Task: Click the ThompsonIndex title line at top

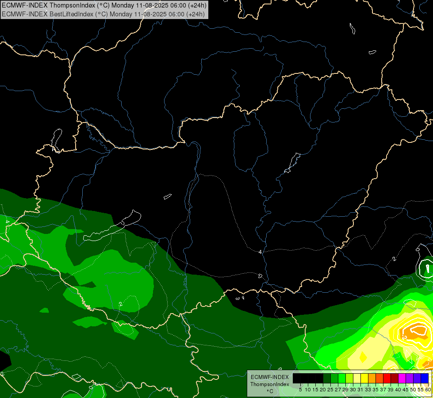Action: 104,5
